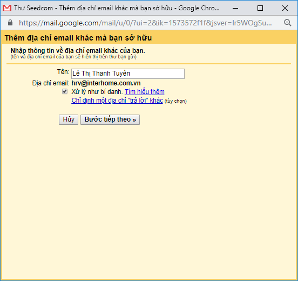Click 'Chỉ định một địa chỉ "trả lời" khác' link

point(117,101)
